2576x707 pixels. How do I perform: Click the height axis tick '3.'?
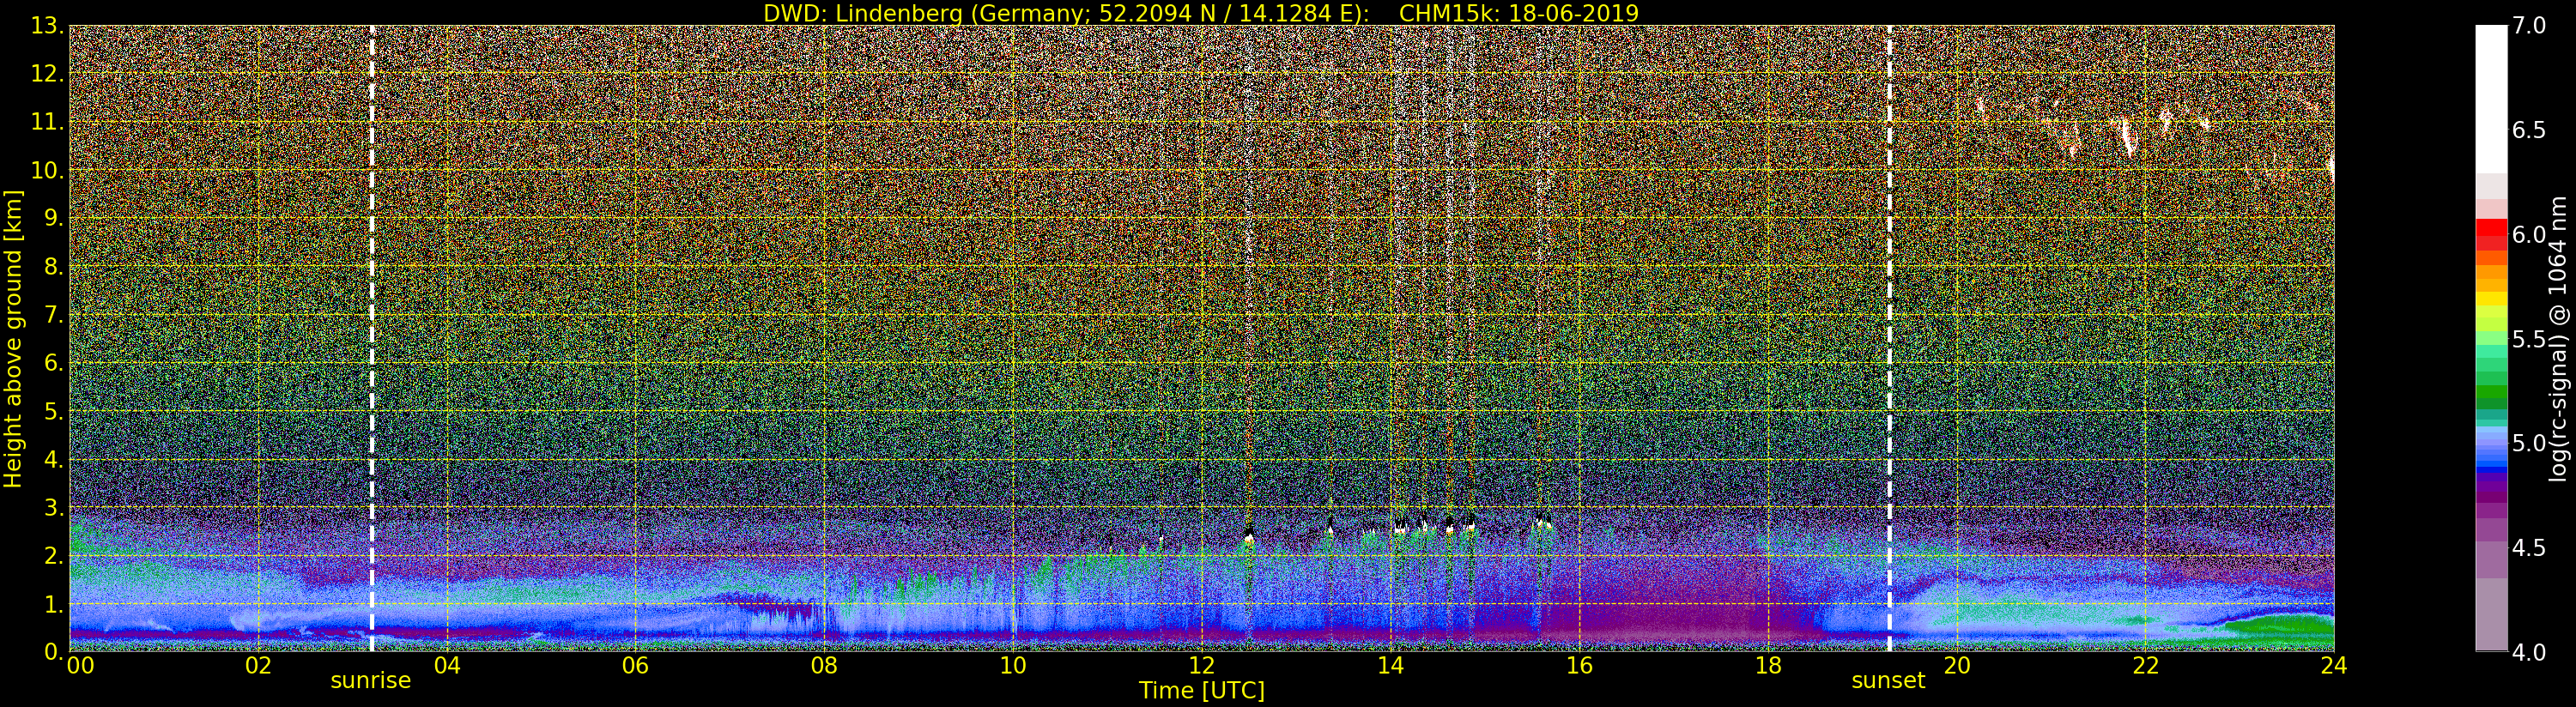(x=54, y=507)
